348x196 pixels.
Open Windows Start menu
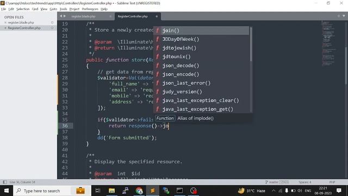point(7,191)
